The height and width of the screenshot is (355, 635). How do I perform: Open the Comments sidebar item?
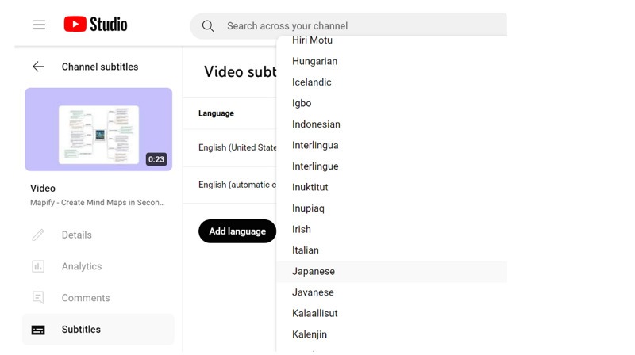coord(98,298)
